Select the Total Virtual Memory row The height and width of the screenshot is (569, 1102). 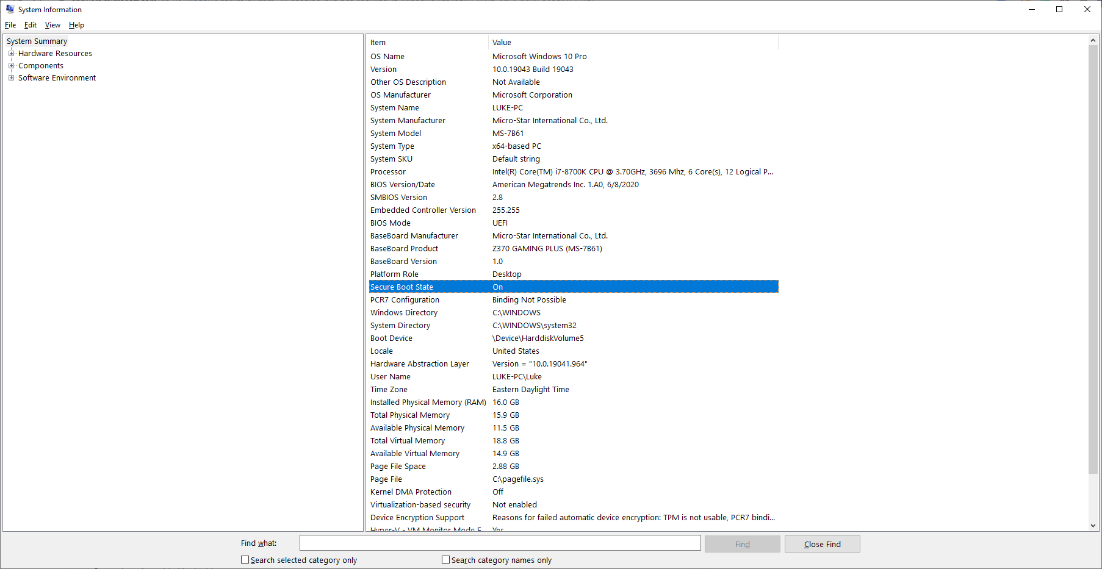(x=574, y=441)
